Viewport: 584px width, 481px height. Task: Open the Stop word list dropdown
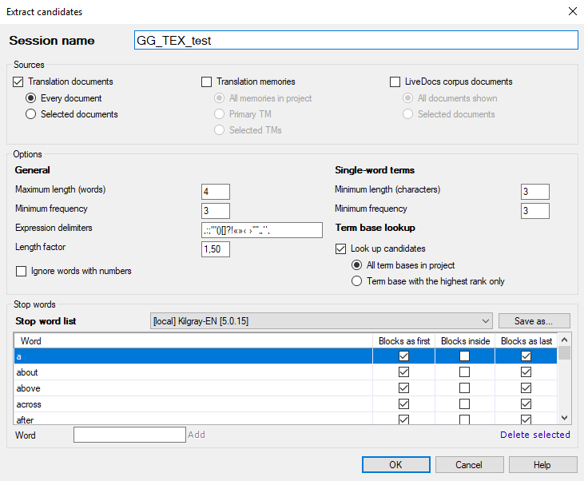coord(320,321)
